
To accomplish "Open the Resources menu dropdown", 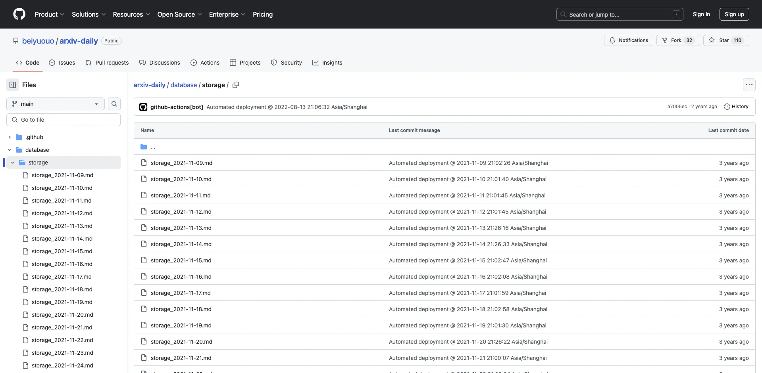I will (131, 14).
